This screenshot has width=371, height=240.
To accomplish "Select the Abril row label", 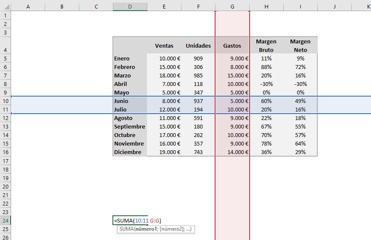I will pyautogui.click(x=130, y=84).
